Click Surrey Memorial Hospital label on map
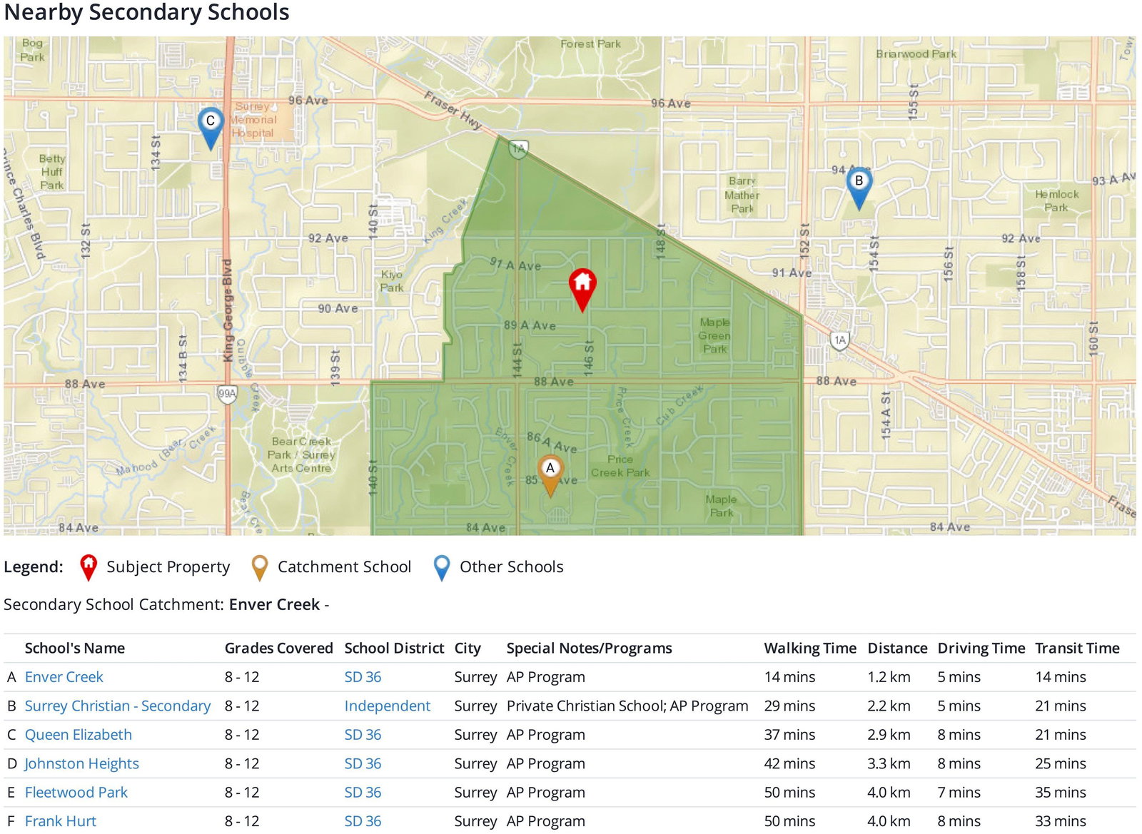This screenshot has height=834, width=1142. (253, 120)
